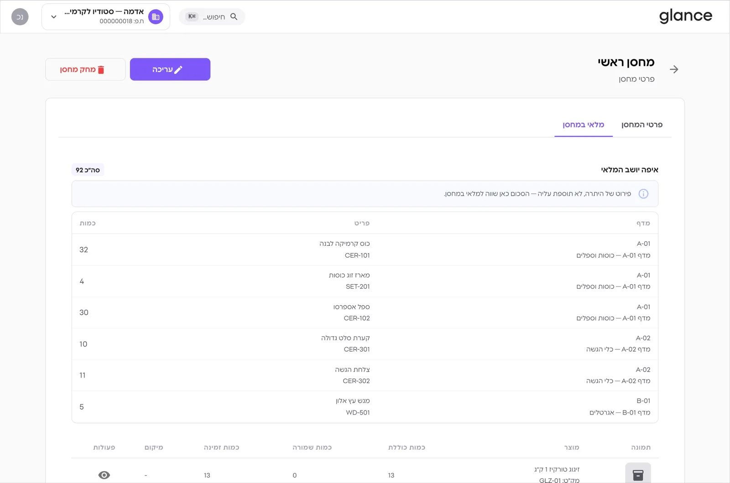Open the user avatar menu

tap(20, 17)
